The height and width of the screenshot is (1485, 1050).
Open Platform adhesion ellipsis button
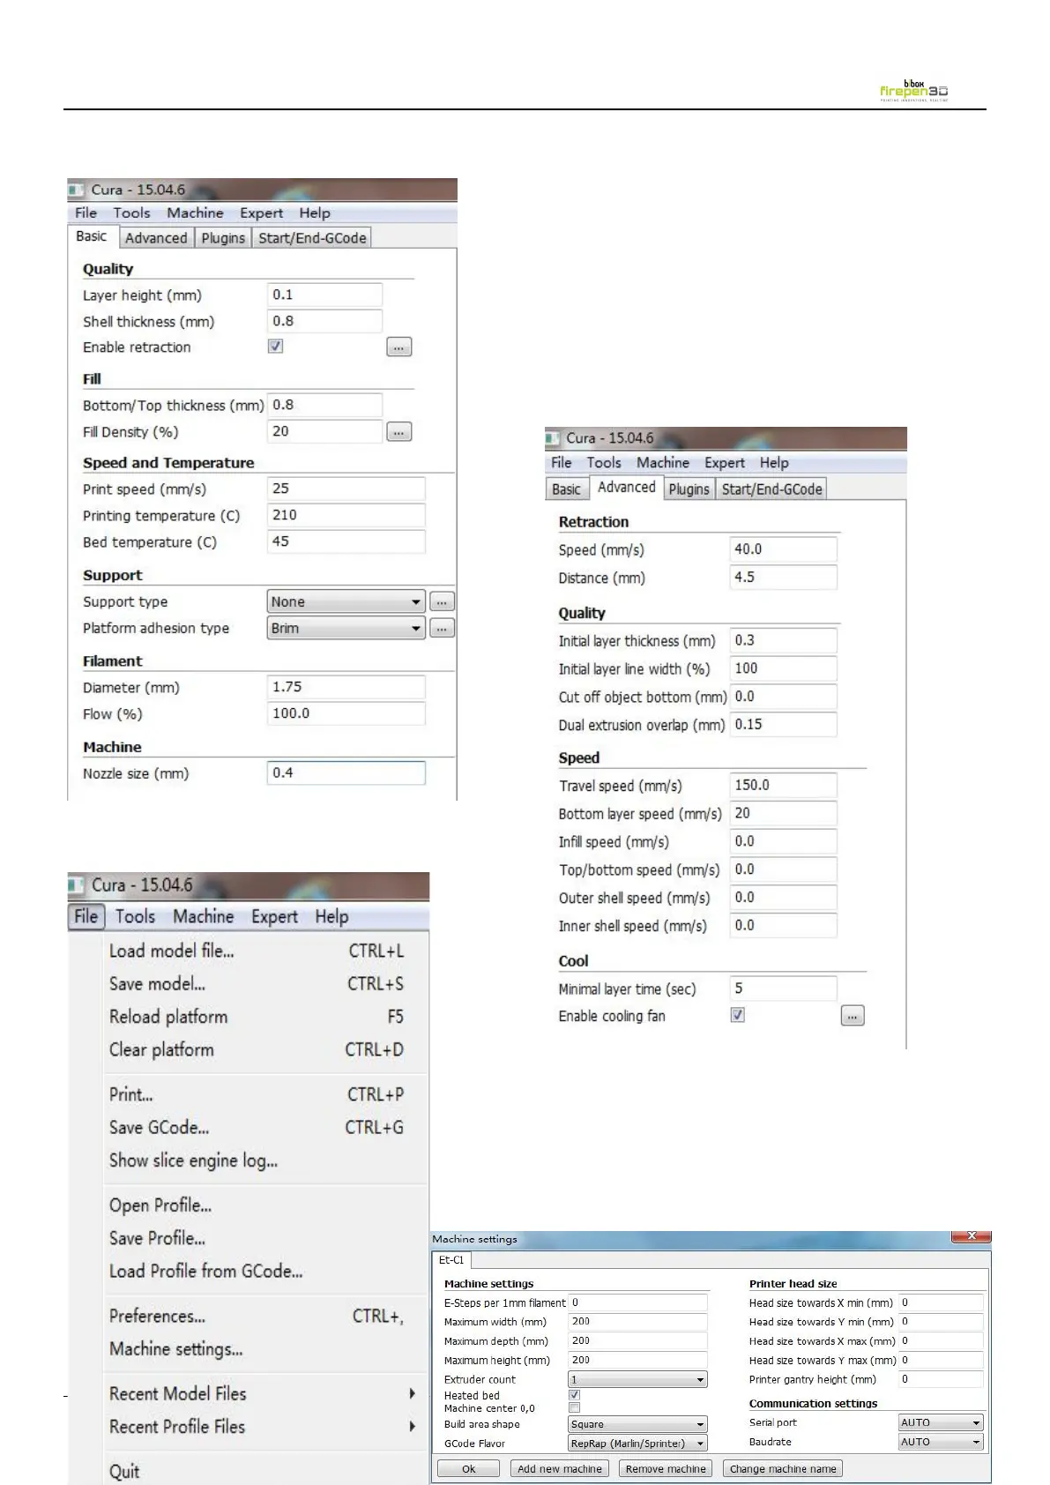coord(442,628)
